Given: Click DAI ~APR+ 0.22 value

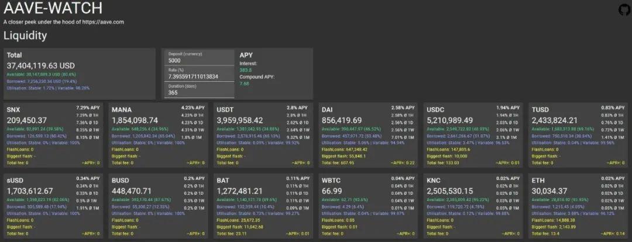Looking at the screenshot, I should pyautogui.click(x=403, y=163).
